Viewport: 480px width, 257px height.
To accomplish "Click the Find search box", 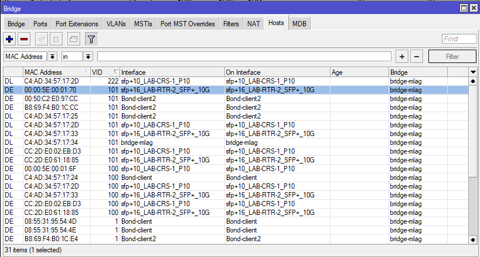I will [x=459, y=39].
